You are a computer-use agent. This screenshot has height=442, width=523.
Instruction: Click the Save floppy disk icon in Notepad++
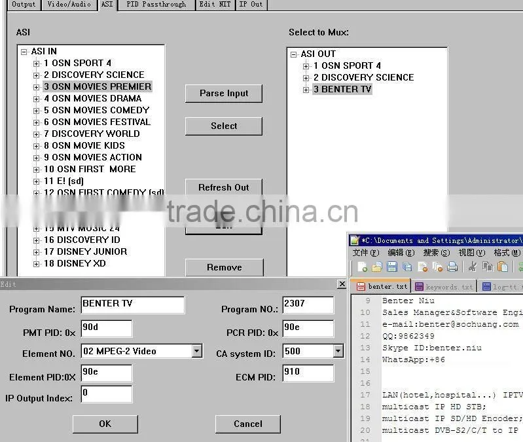pyautogui.click(x=392, y=267)
